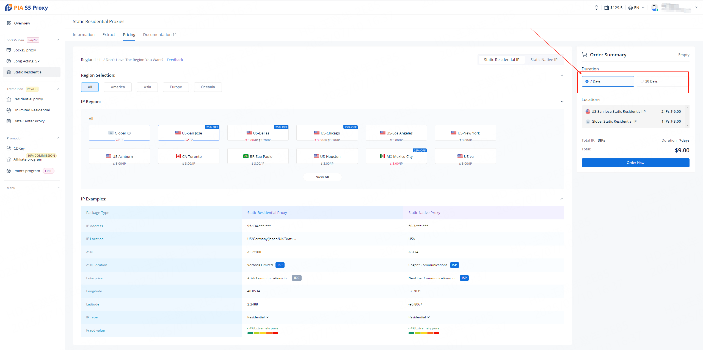Switch to the Information tab
Screen dimensions: 703x350
point(84,35)
